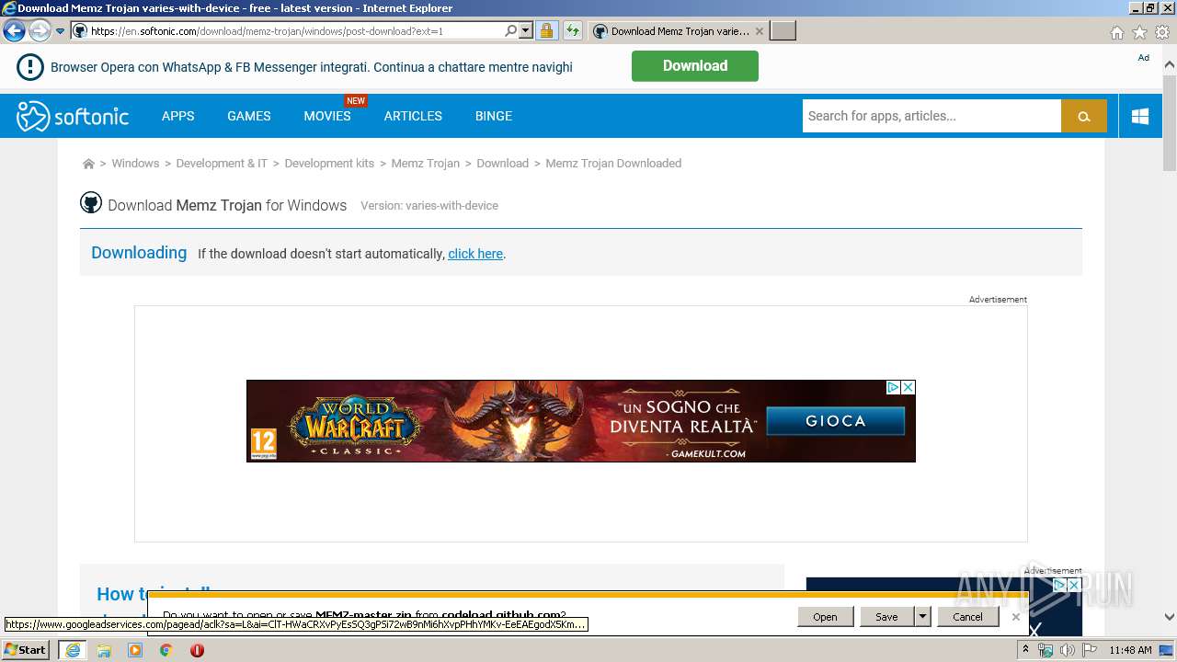Click the refresh page icon
This screenshot has width=1177, height=662.
click(x=573, y=31)
